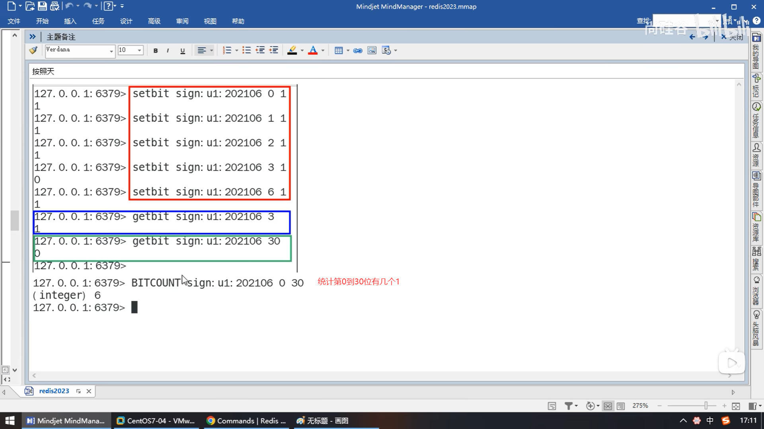
Task: Switch to Commands | Redis Chrome taskbar window
Action: point(247,421)
